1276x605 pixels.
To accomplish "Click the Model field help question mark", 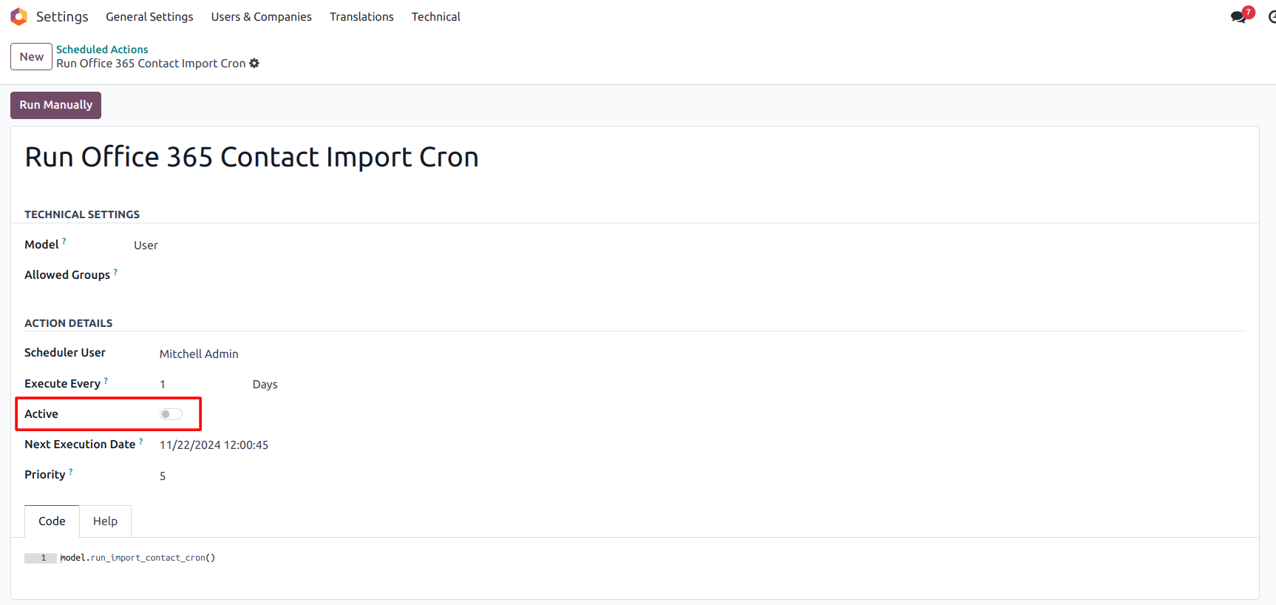I will [64, 241].
